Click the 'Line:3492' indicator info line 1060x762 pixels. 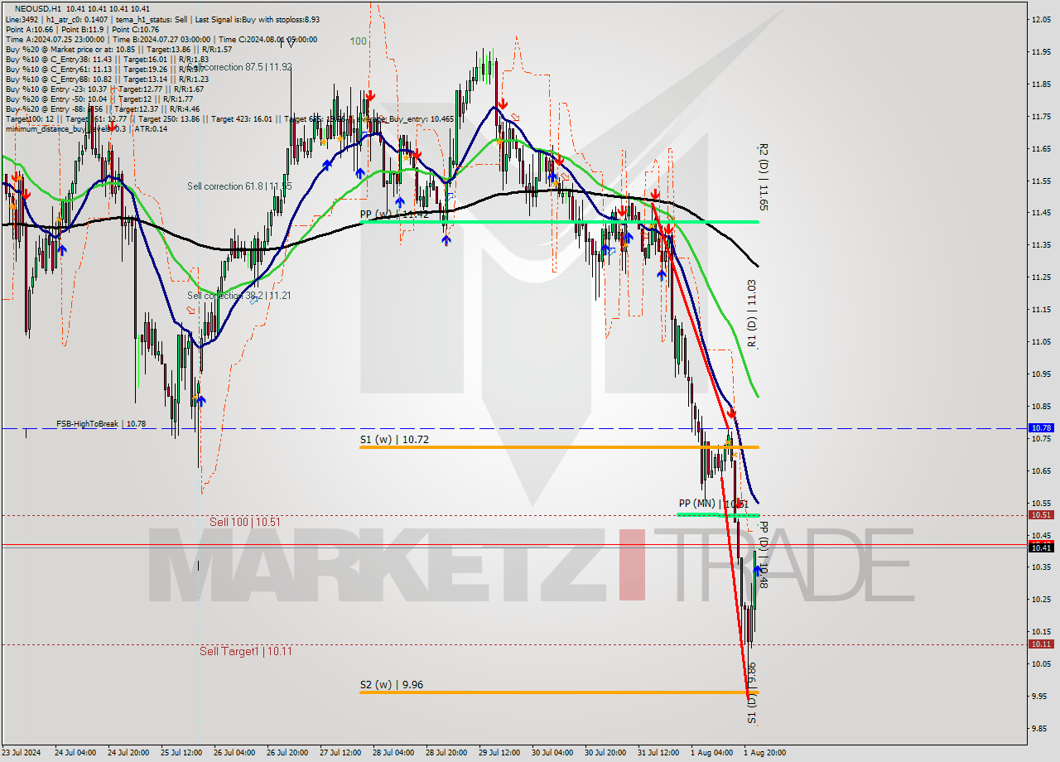pyautogui.click(x=162, y=19)
